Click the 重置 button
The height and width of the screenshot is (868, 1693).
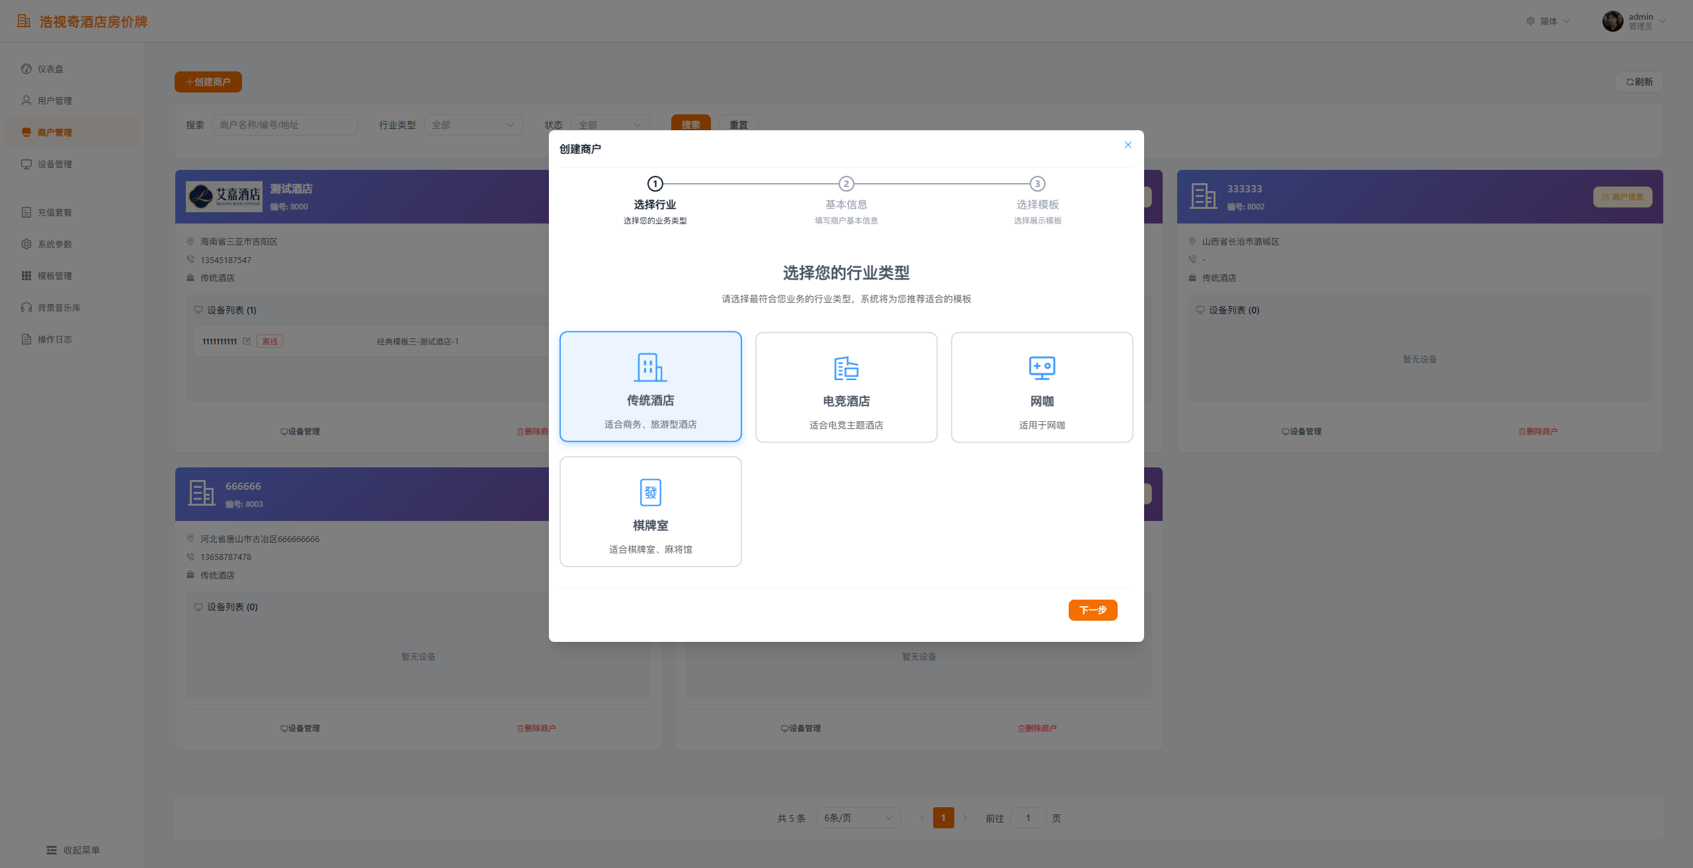(739, 124)
